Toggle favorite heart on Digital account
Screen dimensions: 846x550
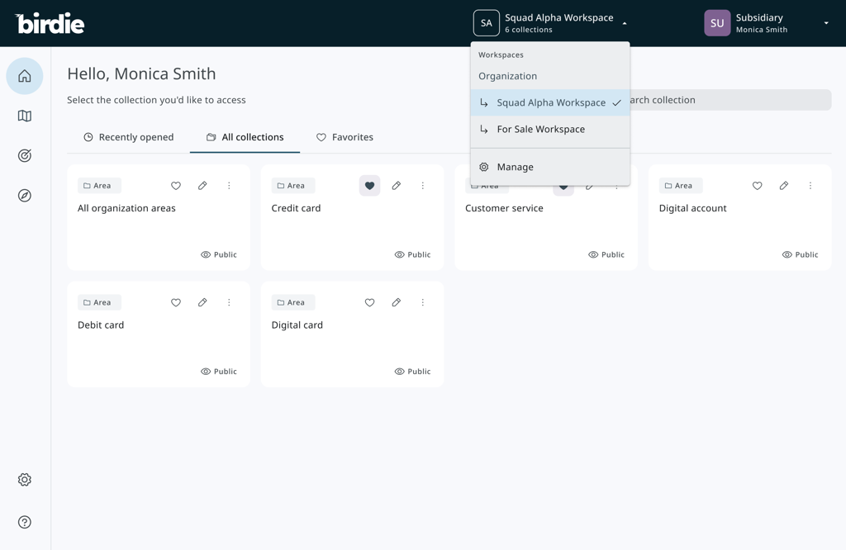pyautogui.click(x=757, y=186)
